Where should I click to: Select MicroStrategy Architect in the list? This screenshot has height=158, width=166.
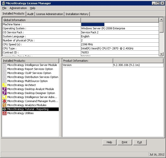click(22, 85)
